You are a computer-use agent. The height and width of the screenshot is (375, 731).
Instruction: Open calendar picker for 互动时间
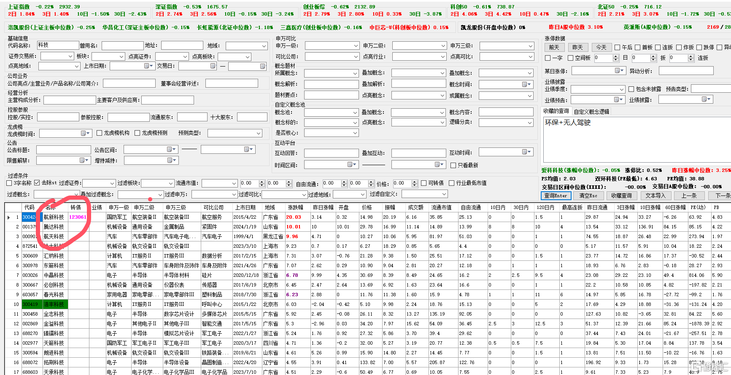[526, 152]
